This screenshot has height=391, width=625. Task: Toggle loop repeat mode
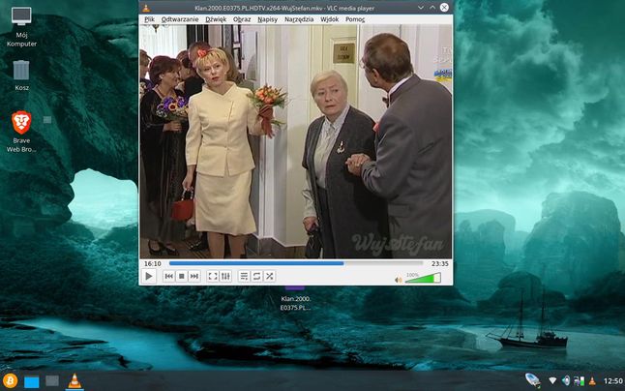click(256, 276)
